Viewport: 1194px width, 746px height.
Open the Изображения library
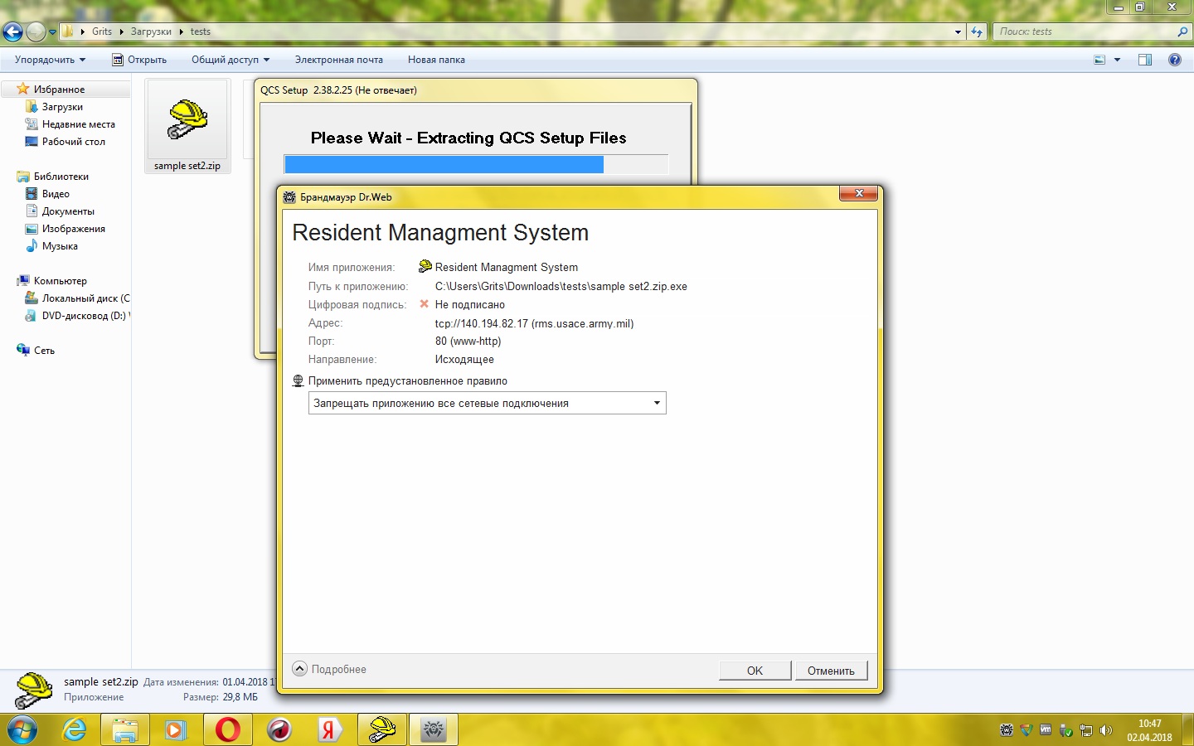[74, 229]
